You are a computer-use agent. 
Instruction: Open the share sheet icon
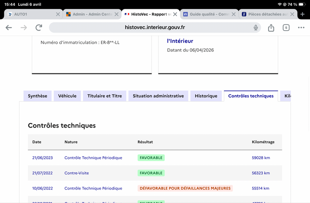point(271,27)
